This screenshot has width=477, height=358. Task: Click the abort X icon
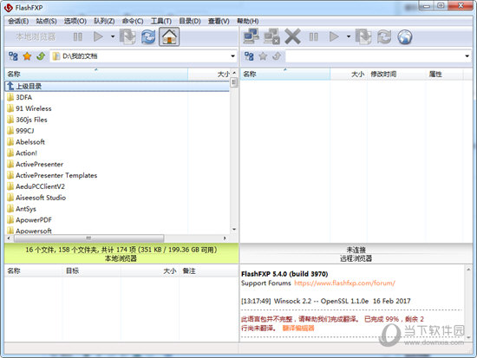click(x=292, y=36)
